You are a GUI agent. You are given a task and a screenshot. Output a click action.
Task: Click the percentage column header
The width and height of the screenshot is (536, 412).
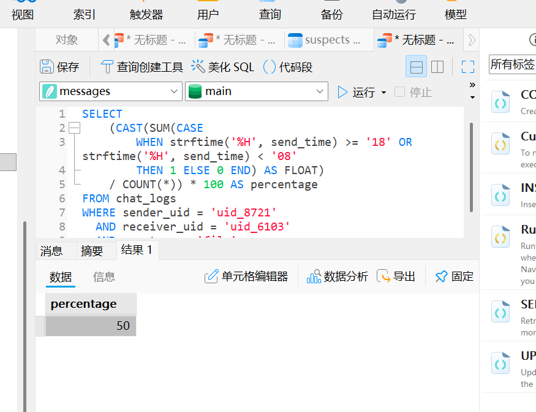(x=91, y=304)
